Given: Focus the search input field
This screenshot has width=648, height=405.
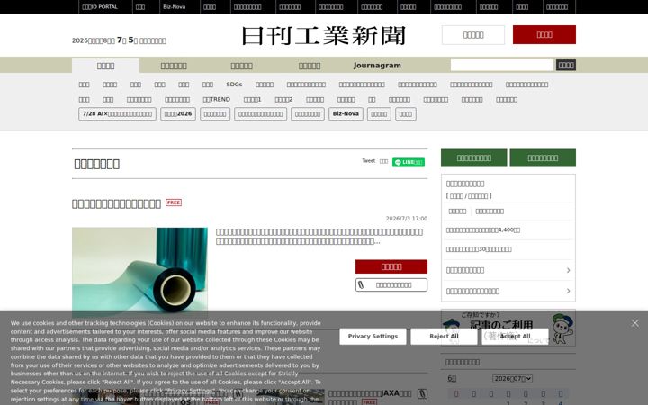Looking at the screenshot, I should (x=502, y=66).
